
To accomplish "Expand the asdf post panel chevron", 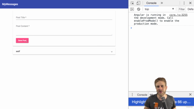I will click(x=112, y=52).
